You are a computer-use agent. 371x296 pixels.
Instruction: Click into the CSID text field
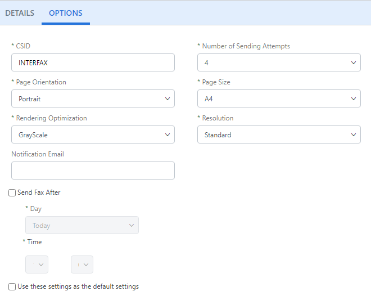click(x=93, y=62)
